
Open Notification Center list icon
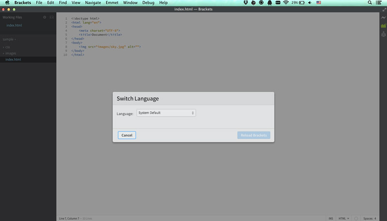pyautogui.click(x=379, y=3)
